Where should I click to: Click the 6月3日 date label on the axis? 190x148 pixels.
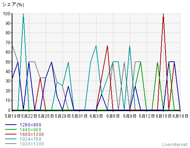(x=96, y=116)
